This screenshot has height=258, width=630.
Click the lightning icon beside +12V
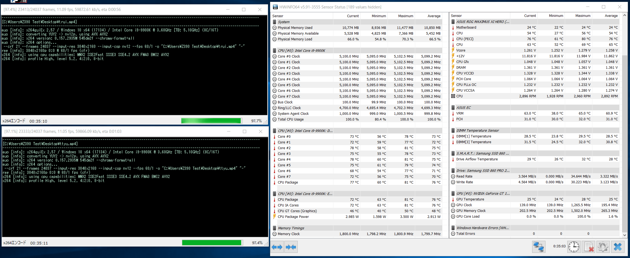tap(453, 56)
